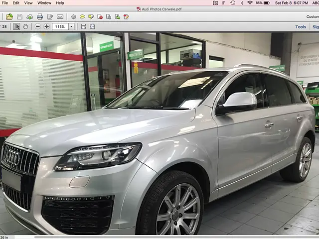Click the red page with pencil icon

(x=126, y=17)
